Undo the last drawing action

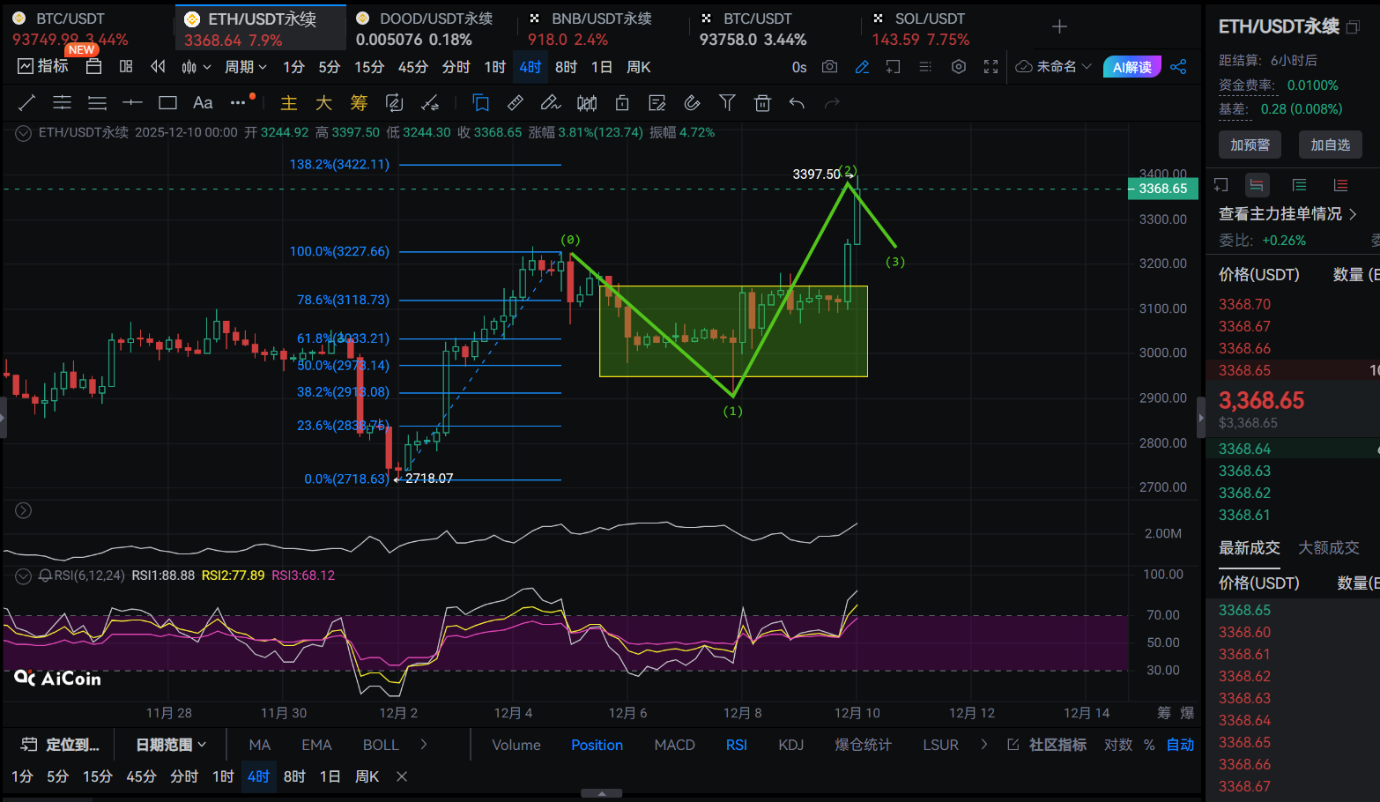[x=797, y=103]
